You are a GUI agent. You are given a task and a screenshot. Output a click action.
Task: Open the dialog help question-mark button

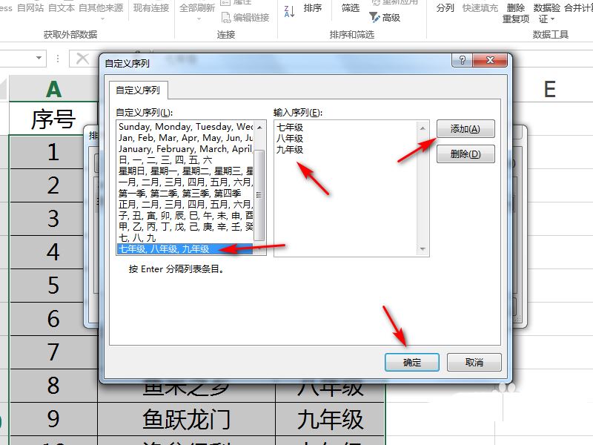click(462, 60)
